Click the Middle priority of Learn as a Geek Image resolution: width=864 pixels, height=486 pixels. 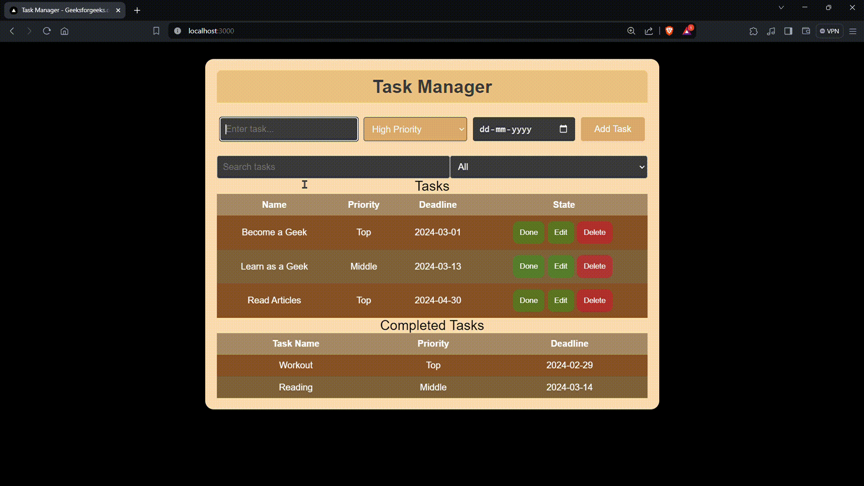364,266
